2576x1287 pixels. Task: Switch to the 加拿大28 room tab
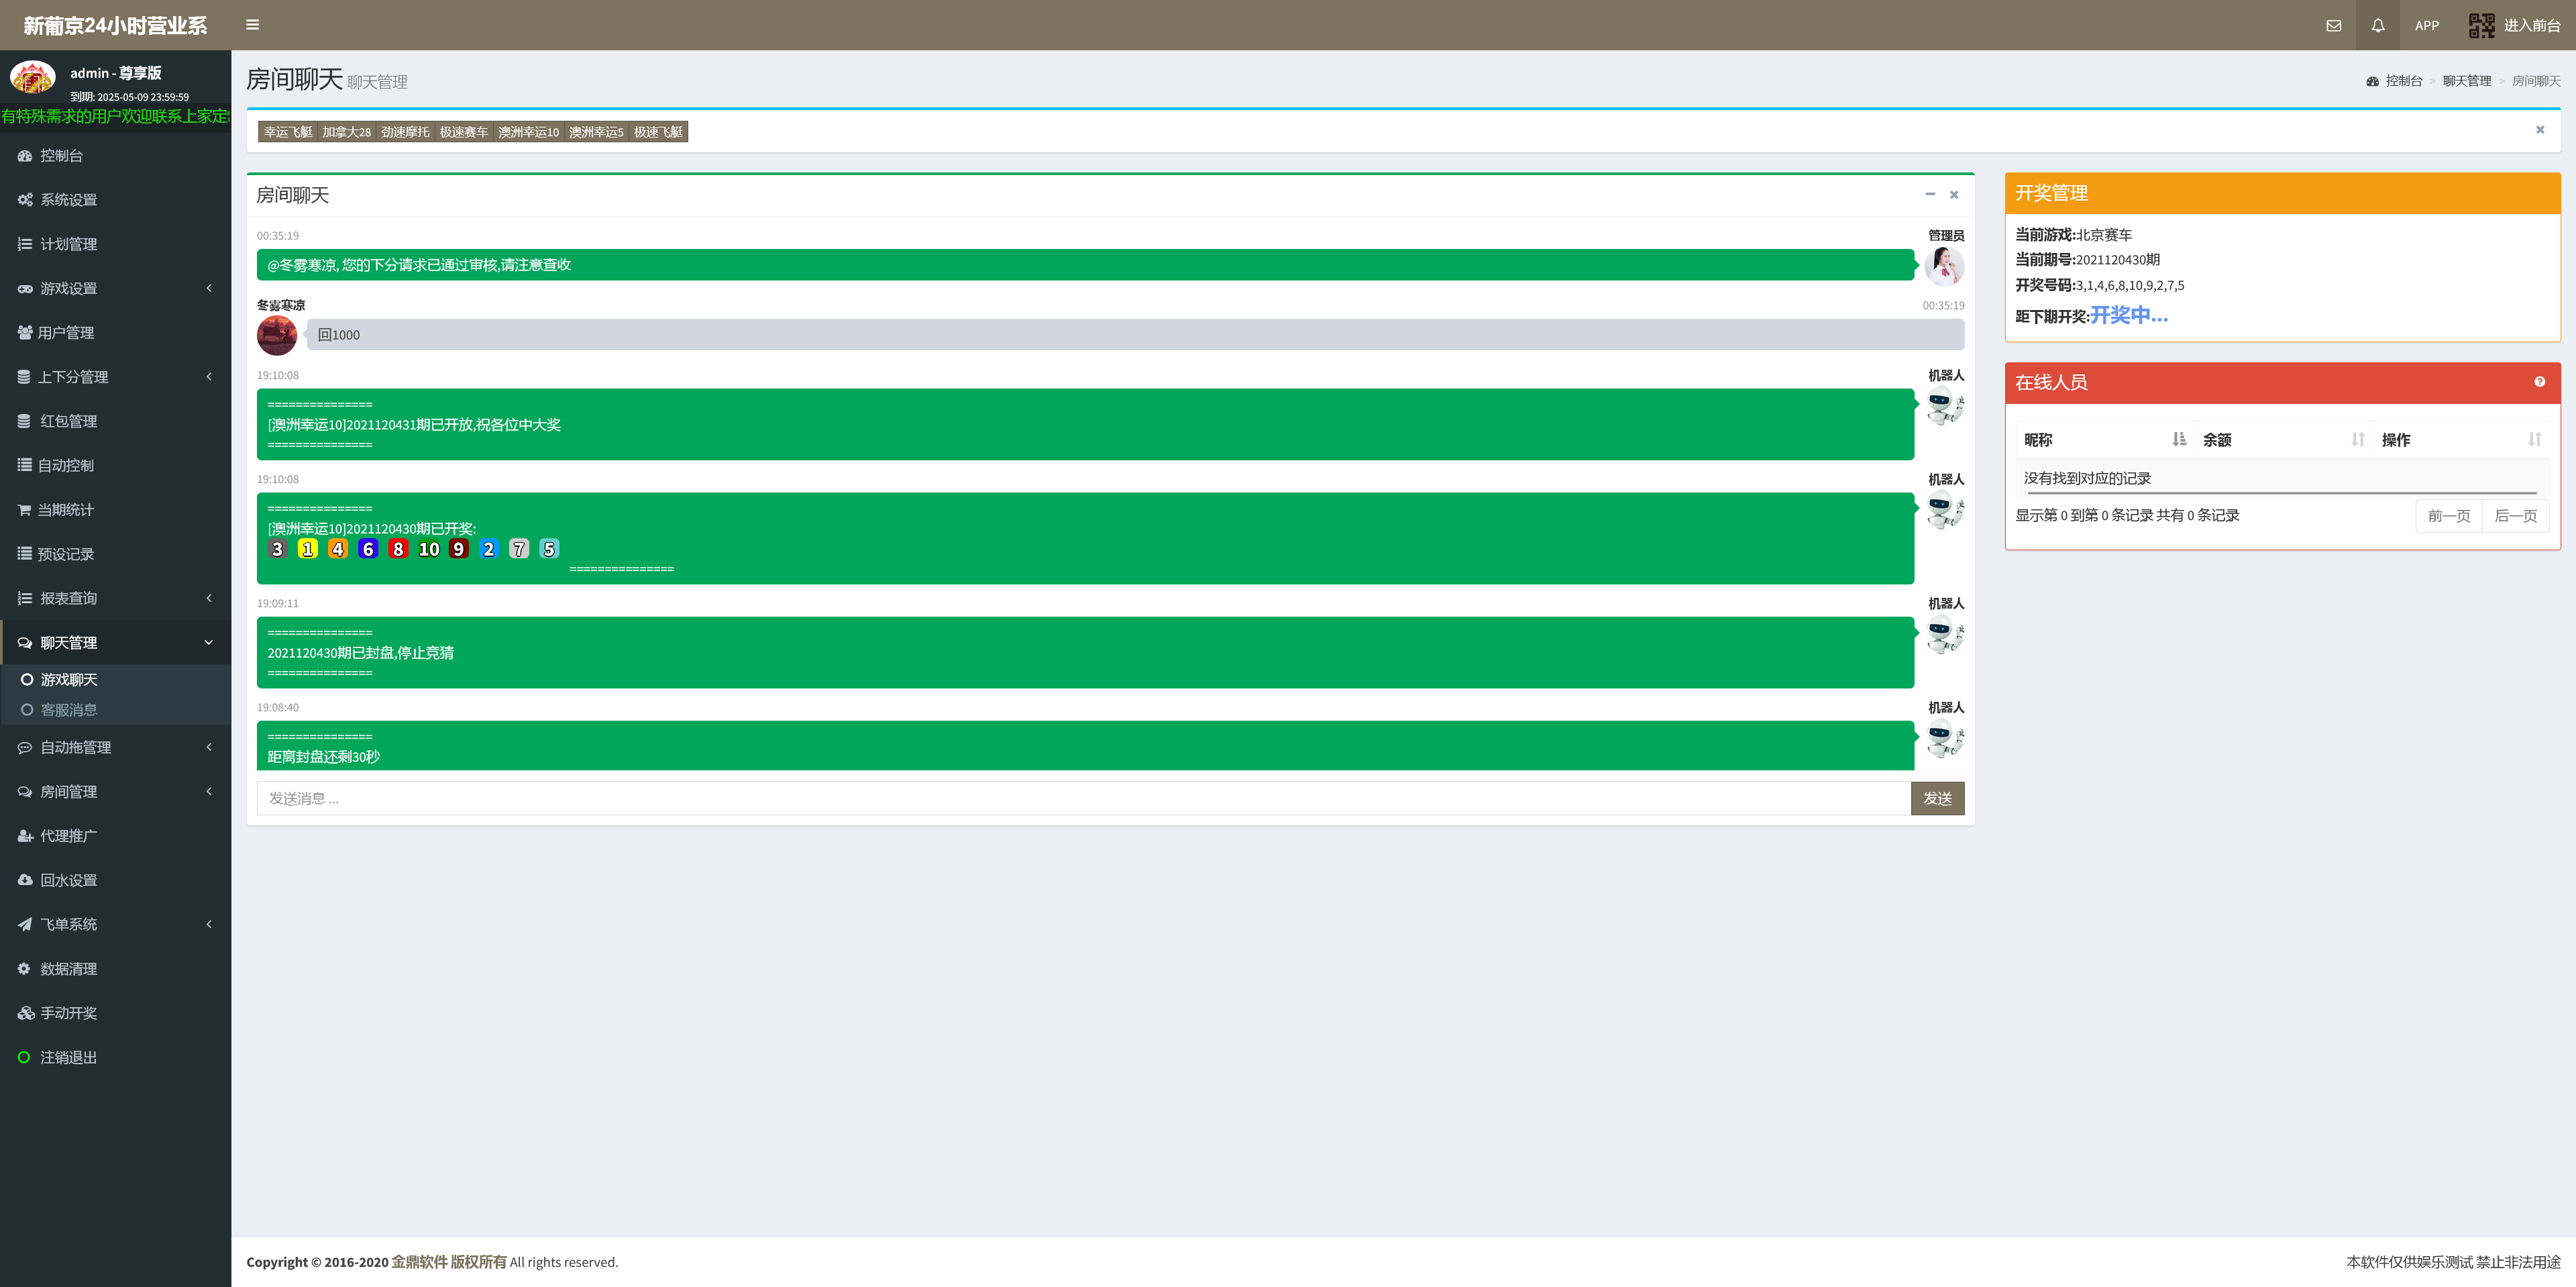coord(346,132)
